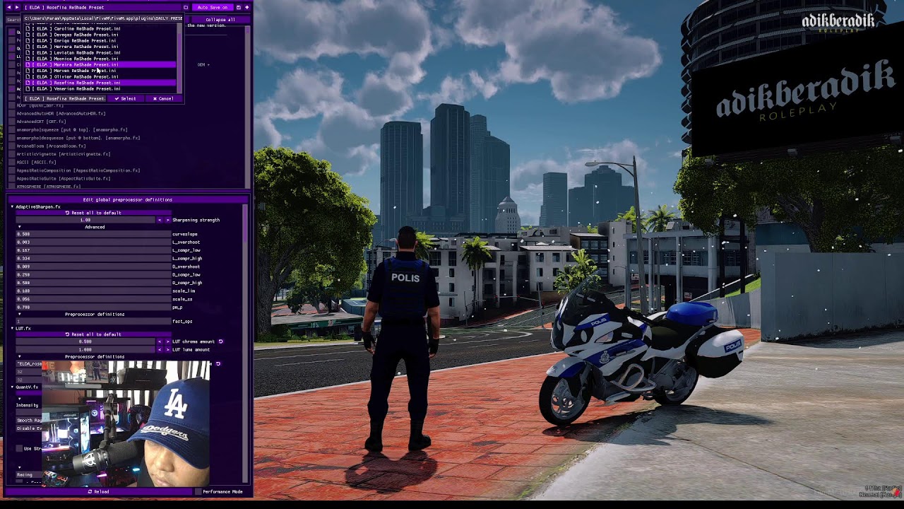Enable anamorpho desqueeze effect checkbox

pos(12,138)
